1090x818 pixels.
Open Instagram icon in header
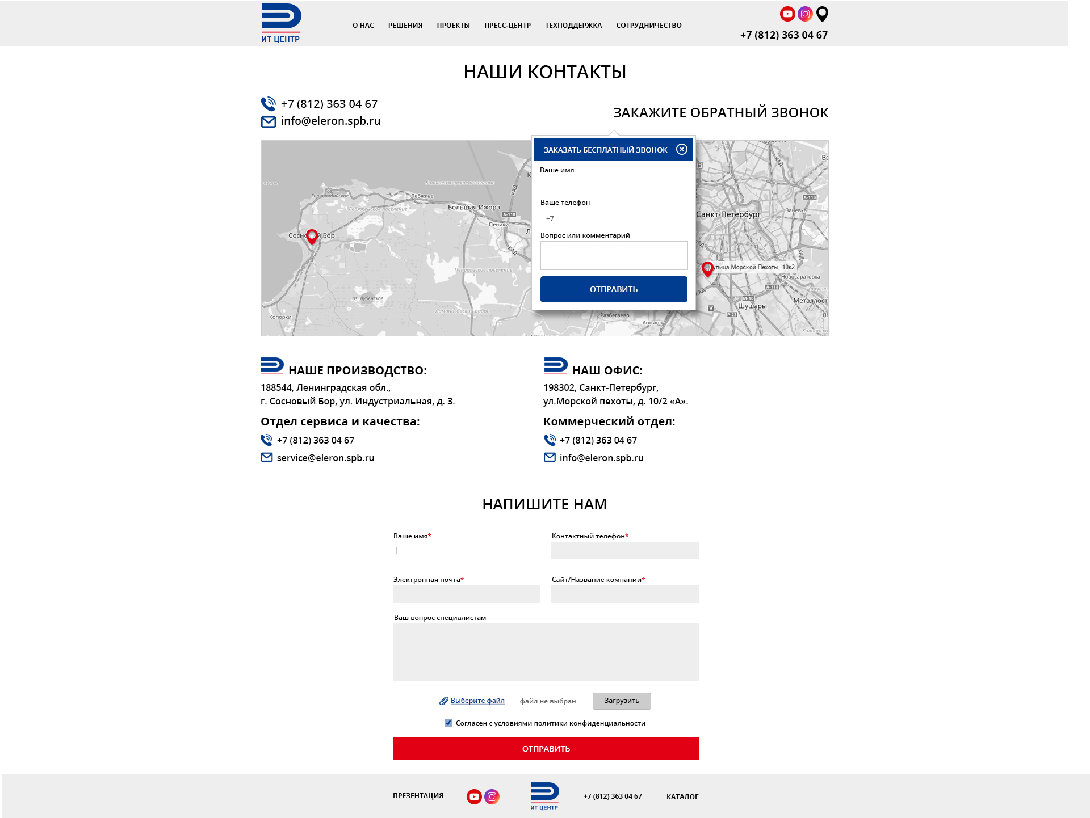coord(805,14)
